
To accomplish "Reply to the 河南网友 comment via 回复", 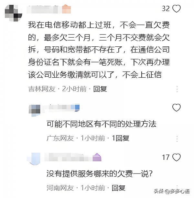I will [x=119, y=188].
